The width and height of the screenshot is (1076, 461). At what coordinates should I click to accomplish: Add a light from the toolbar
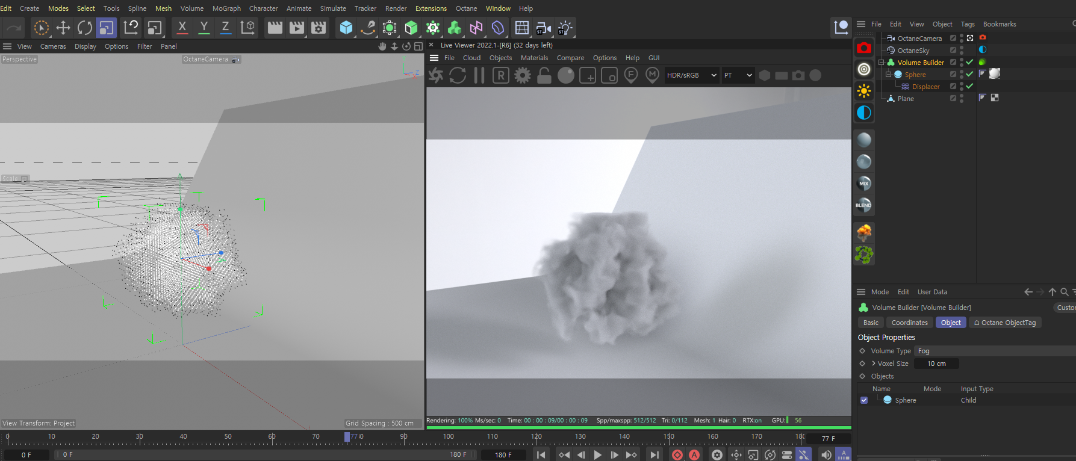tap(565, 28)
